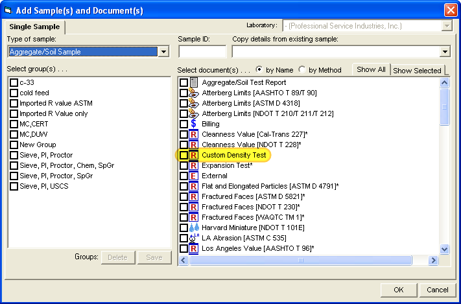Click the Aggregate/Soil Test Report document icon
461x304 pixels.
(x=193, y=82)
